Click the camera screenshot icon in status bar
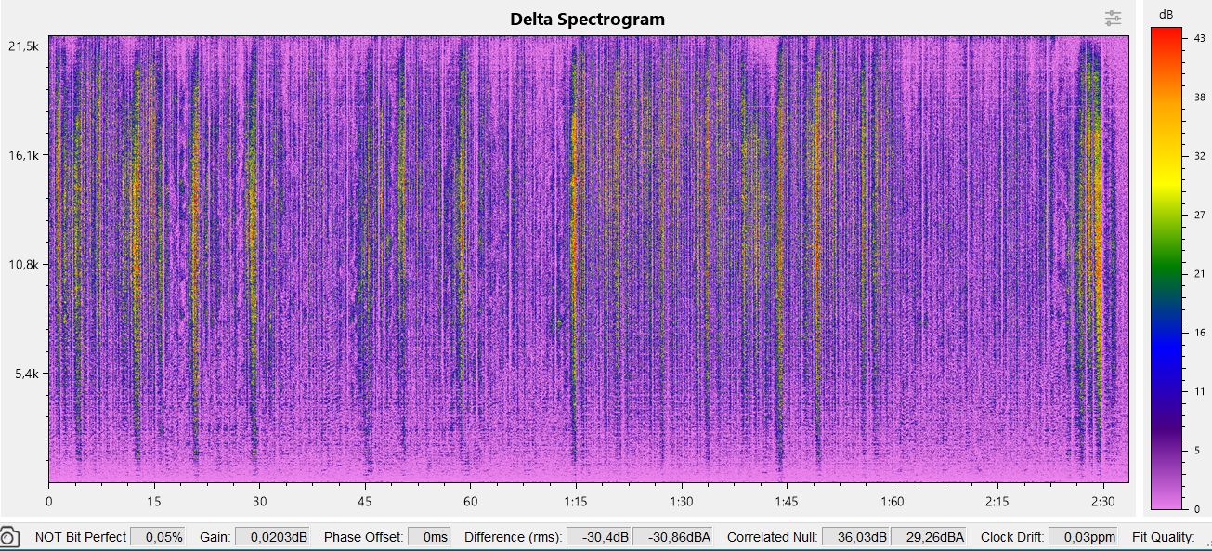 point(9,537)
